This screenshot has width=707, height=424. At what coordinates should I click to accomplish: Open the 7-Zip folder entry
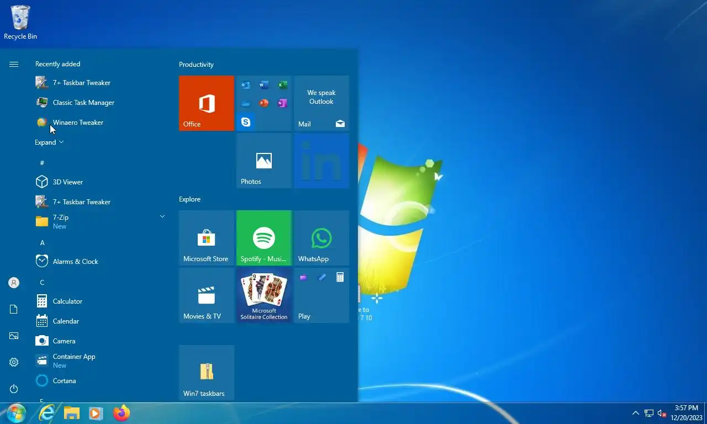101,222
